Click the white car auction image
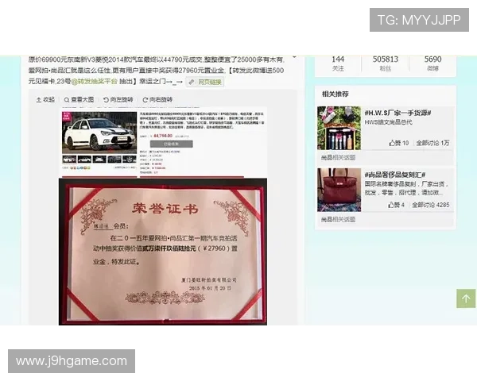 tap(99, 133)
